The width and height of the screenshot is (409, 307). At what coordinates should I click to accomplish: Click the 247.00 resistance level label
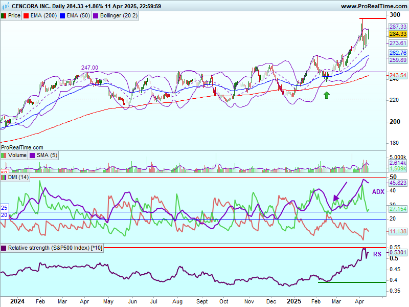click(89, 68)
